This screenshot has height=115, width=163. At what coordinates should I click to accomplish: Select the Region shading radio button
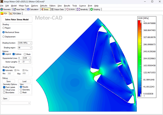click(x=4, y=28)
